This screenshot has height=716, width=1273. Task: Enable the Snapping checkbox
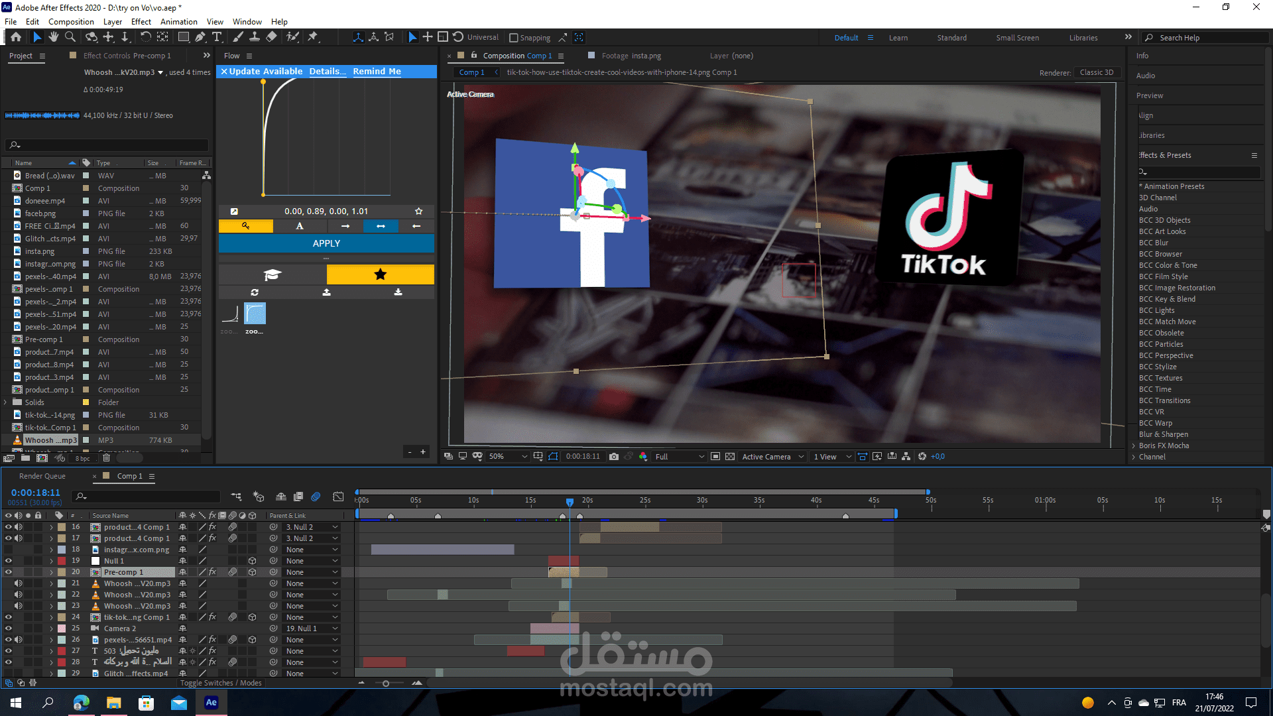click(514, 38)
